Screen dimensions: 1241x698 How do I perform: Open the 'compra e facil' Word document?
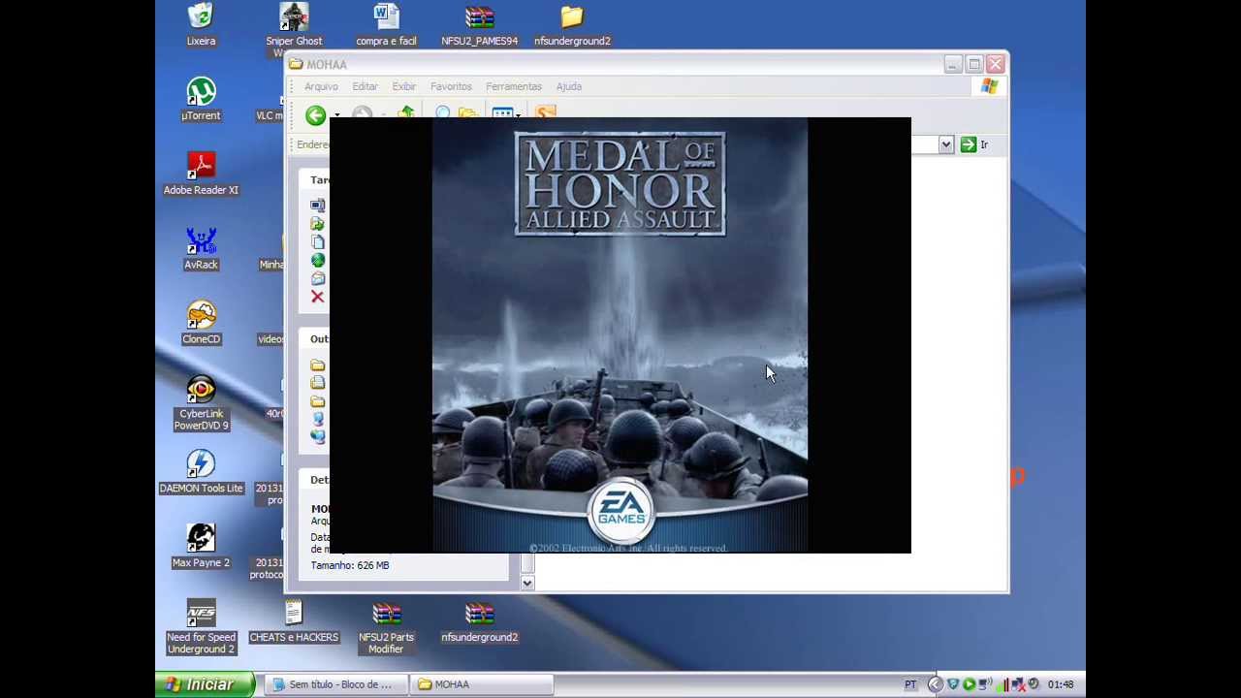[x=386, y=24]
